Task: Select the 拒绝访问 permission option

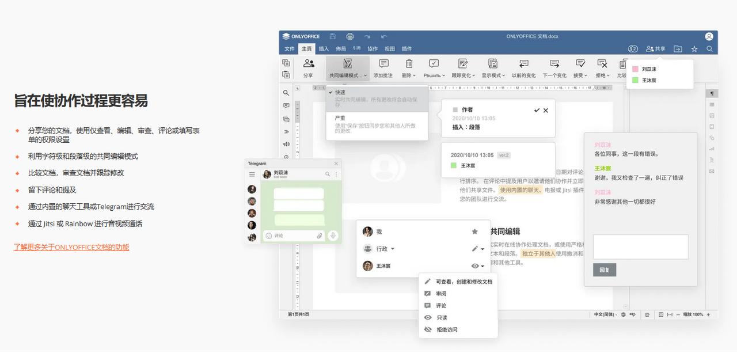Action: pyautogui.click(x=458, y=330)
